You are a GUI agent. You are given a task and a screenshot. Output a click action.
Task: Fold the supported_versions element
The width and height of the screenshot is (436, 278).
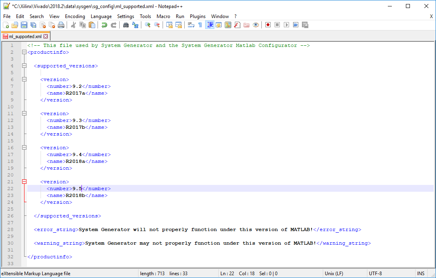[24, 65]
